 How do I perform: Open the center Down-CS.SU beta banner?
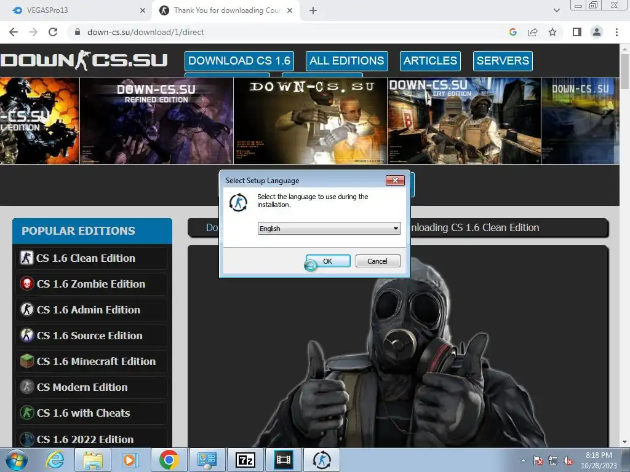tap(311, 121)
